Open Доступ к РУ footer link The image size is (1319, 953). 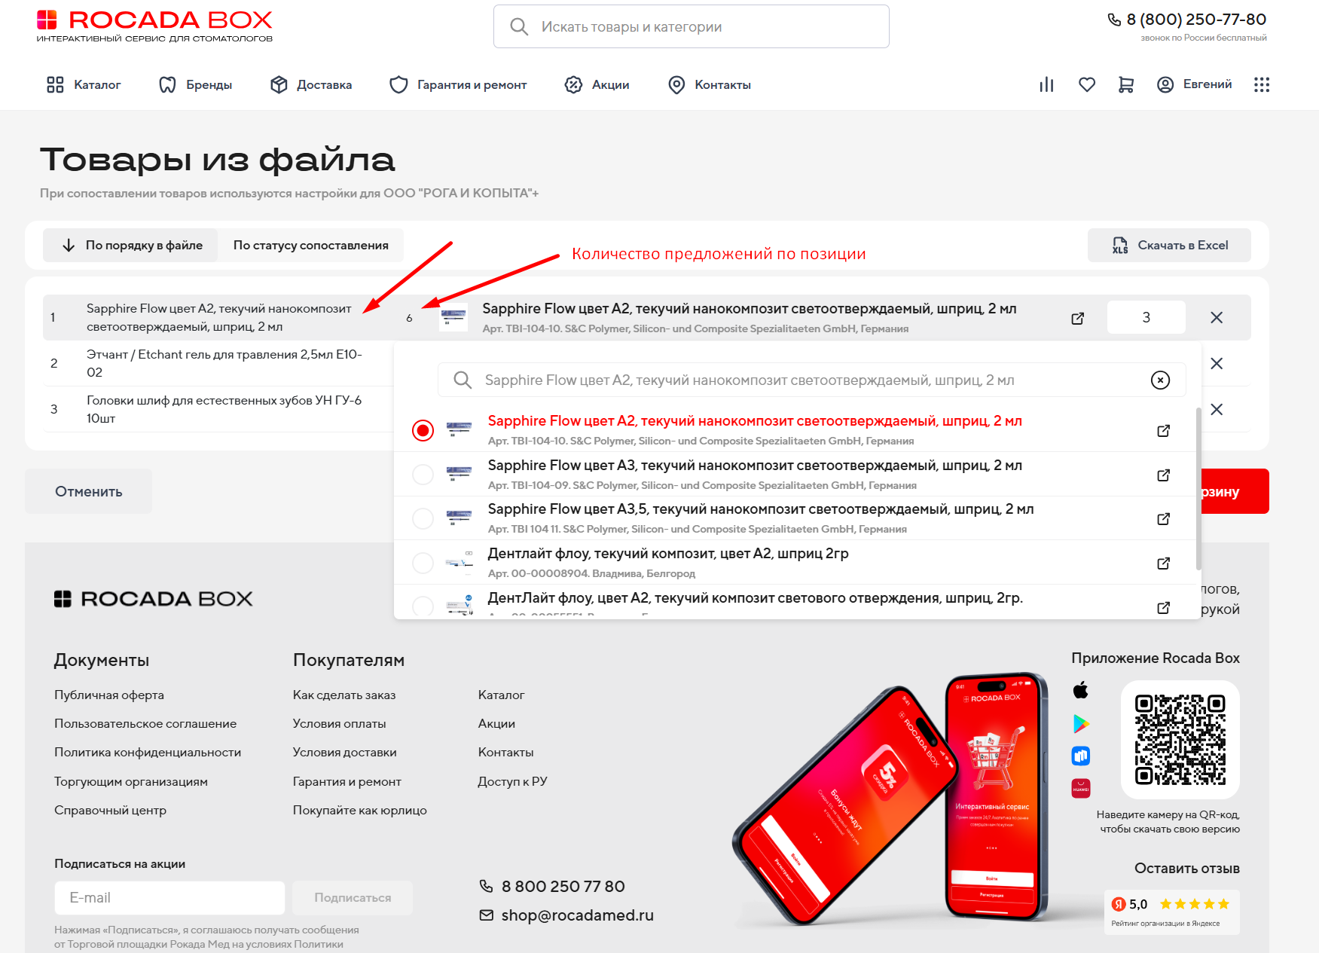click(512, 781)
